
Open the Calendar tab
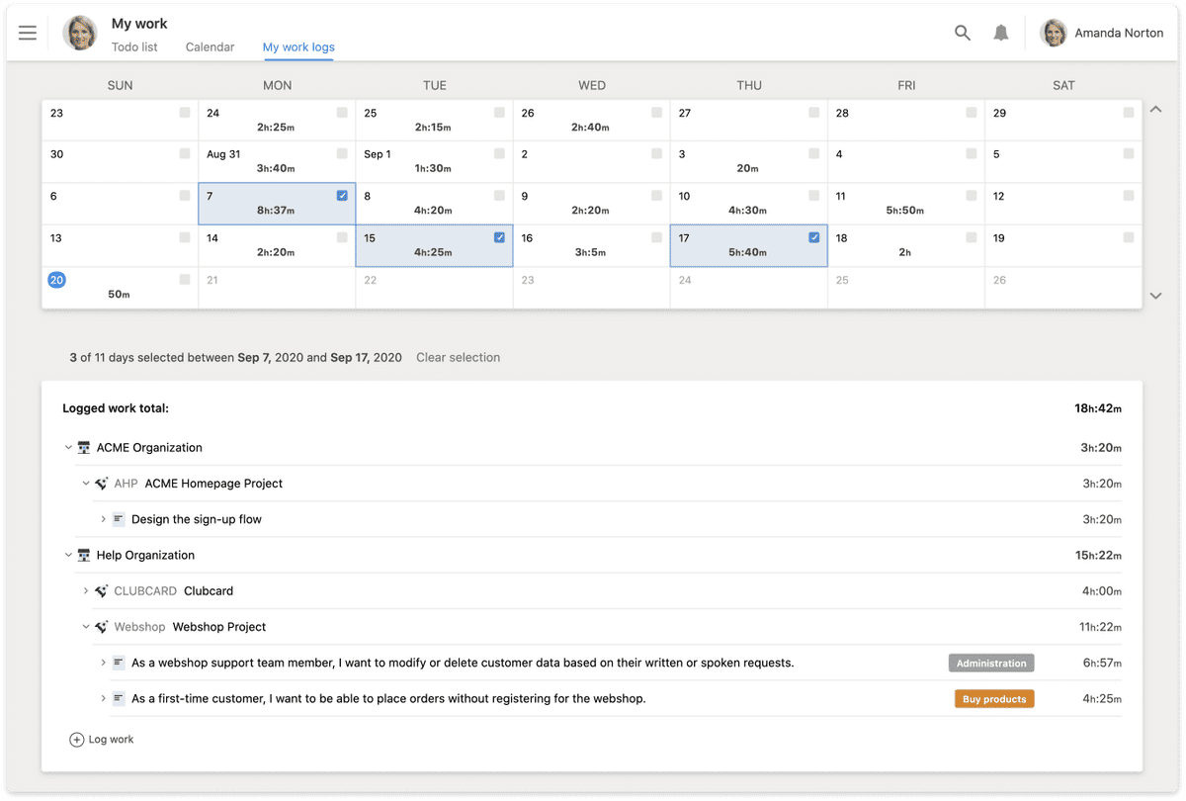tap(211, 46)
